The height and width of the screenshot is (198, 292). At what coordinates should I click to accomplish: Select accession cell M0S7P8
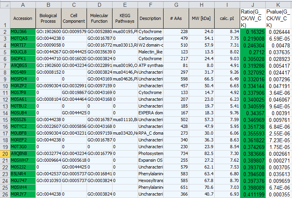tap(23, 92)
